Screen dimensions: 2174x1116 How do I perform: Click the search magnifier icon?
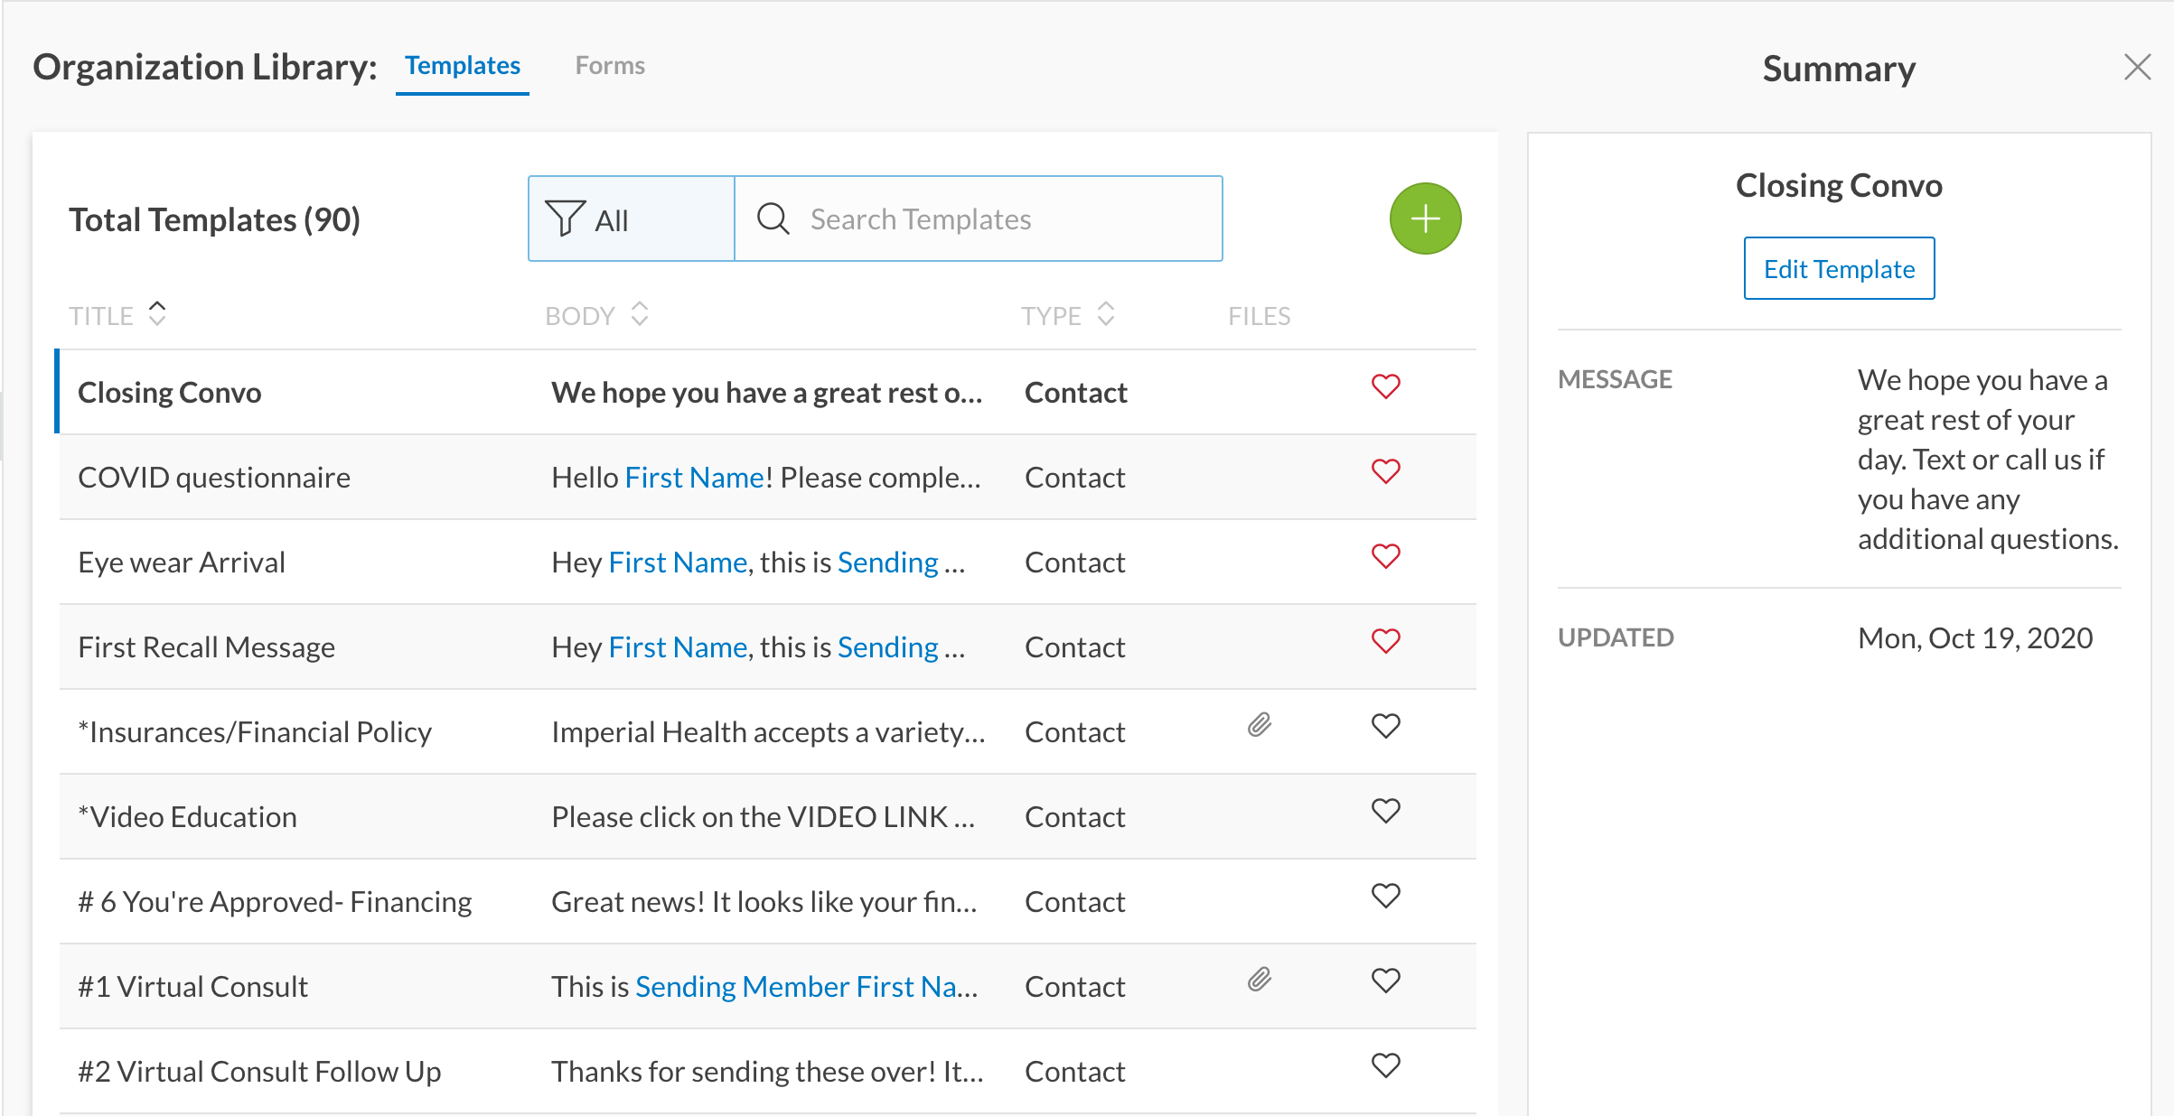(773, 219)
